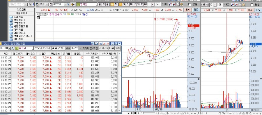Open the 추세지표 indicator folder
262x115 pixels.
tap(16, 17)
